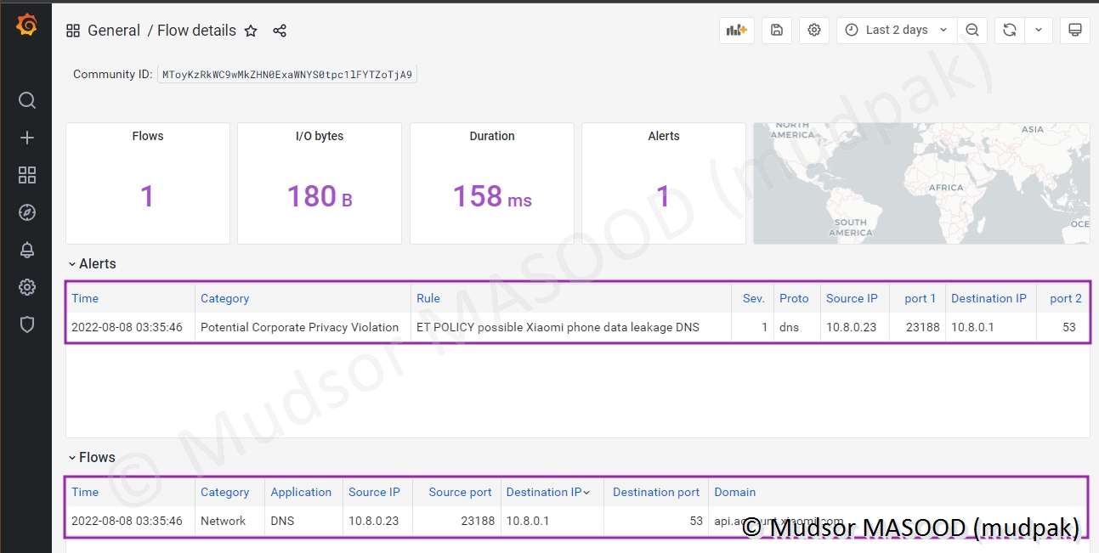Click the Create plus icon in sidebar

(x=27, y=138)
